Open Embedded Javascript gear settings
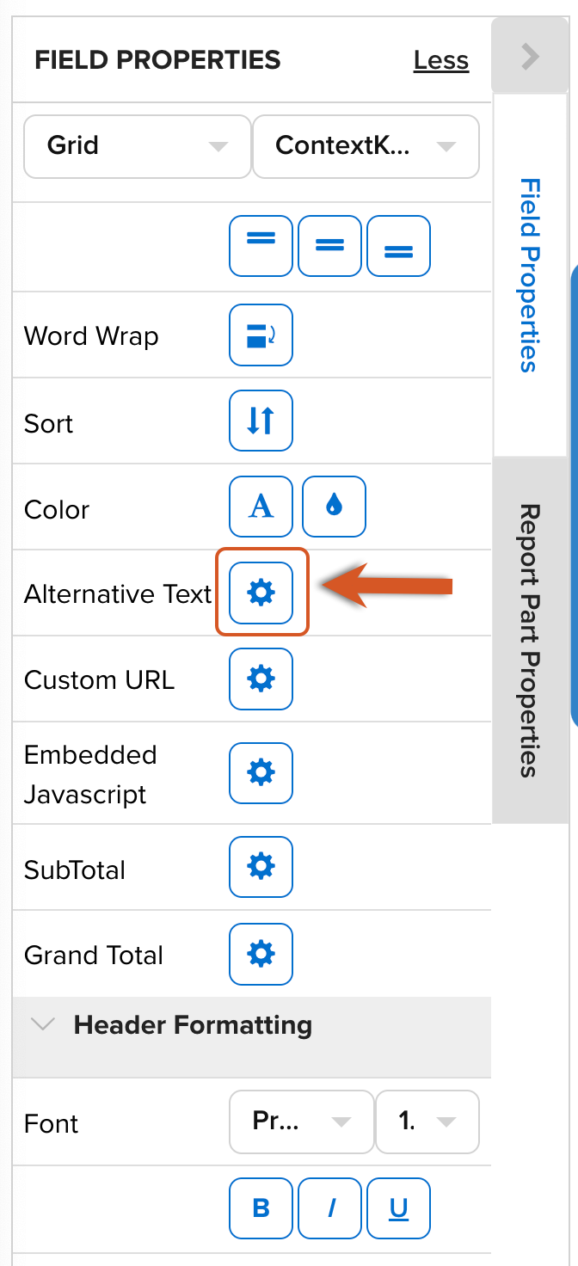The image size is (578, 1266). click(261, 772)
